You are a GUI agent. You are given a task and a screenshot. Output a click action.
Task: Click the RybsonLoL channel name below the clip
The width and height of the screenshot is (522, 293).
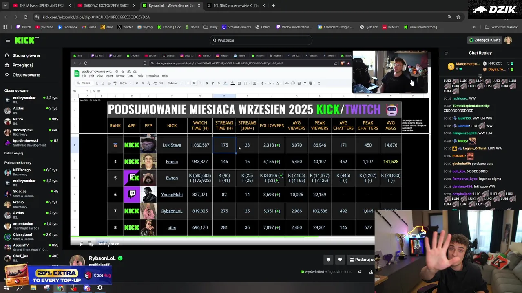[x=102, y=258]
